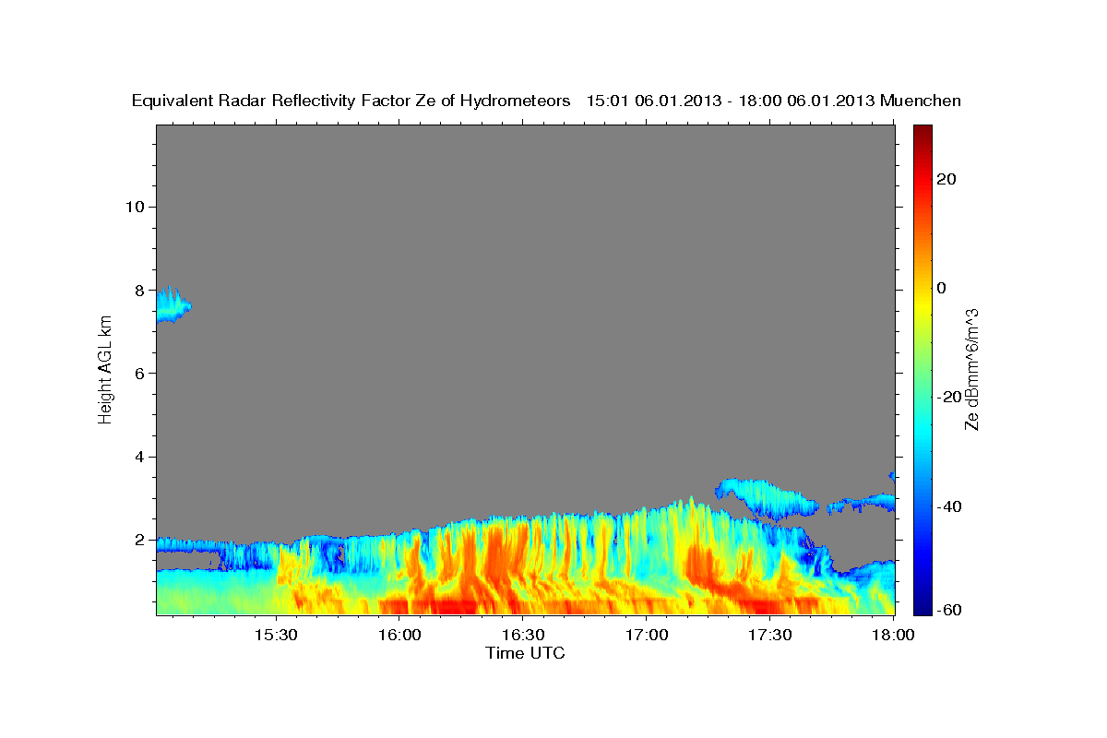
Task: Click the height tick label 2
Action: pyautogui.click(x=140, y=540)
